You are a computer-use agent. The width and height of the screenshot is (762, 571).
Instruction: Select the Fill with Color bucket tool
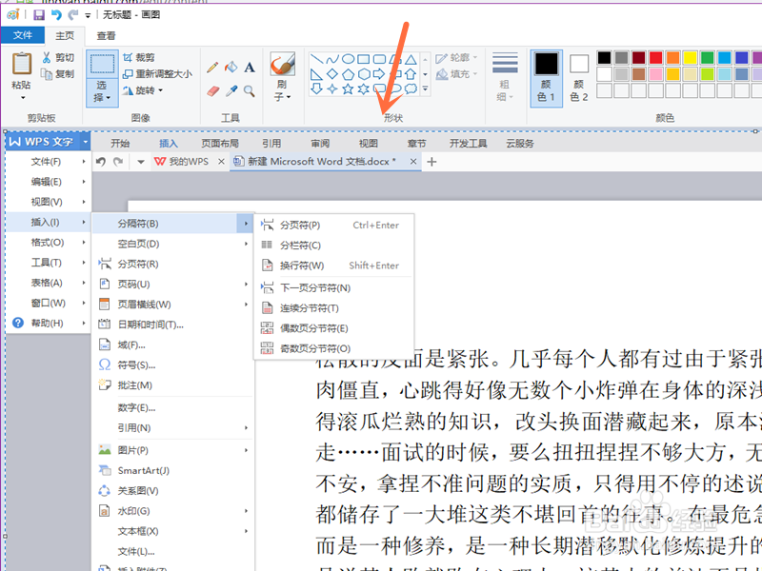coord(232,67)
